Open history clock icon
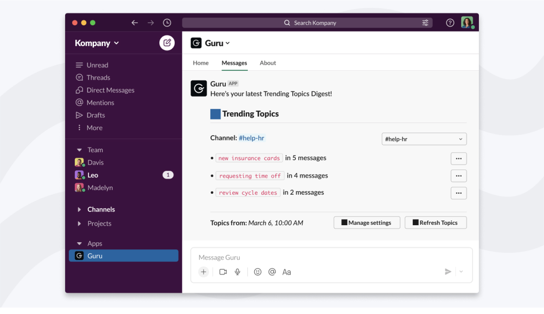This screenshot has height=314, width=544. pos(167,23)
